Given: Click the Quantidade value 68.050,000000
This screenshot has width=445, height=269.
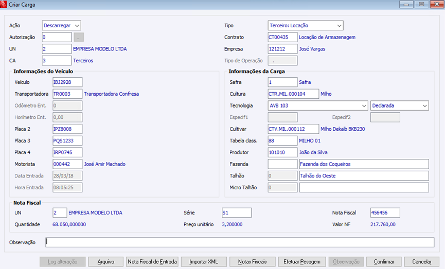Looking at the screenshot, I should 69,224.
